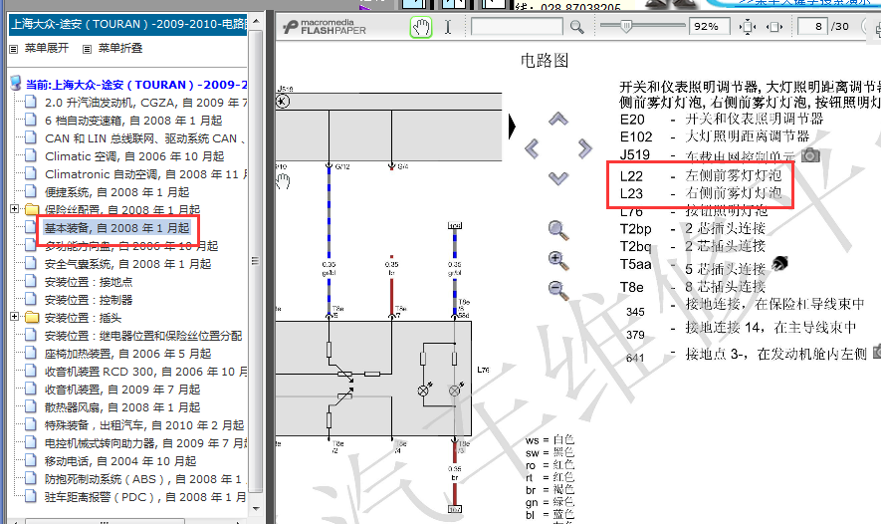Open CAN 和 LIN 总线联网 entry

pyautogui.click(x=145, y=138)
